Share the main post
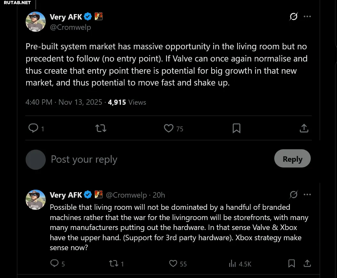The height and width of the screenshot is (278, 337). click(304, 128)
